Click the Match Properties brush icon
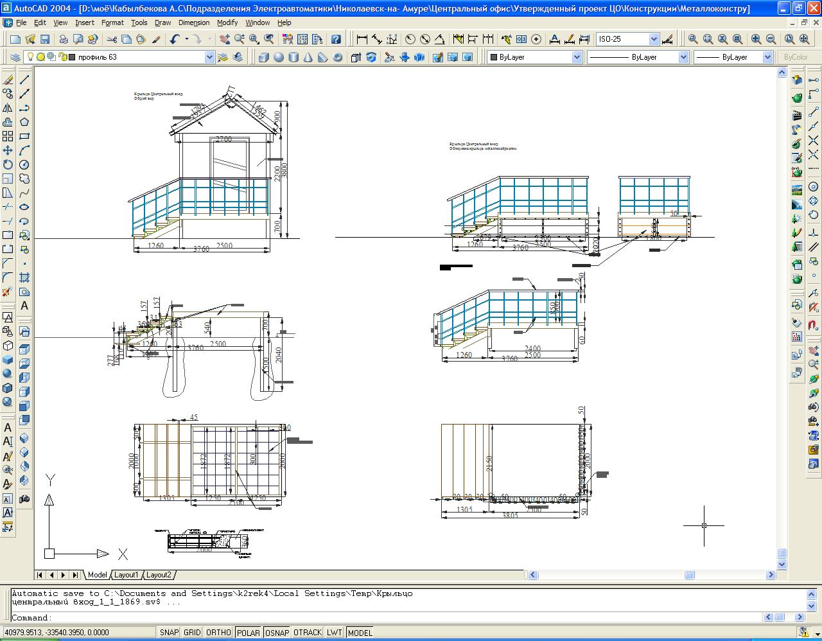The width and height of the screenshot is (822, 641). pyautogui.click(x=156, y=39)
